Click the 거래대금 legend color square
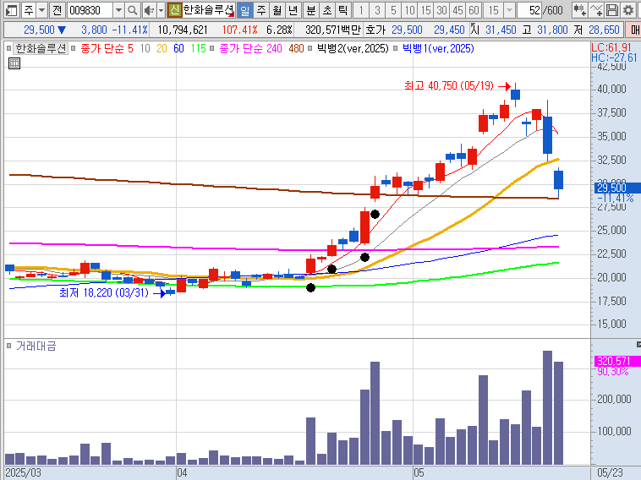The height and width of the screenshot is (480, 641). [9, 346]
